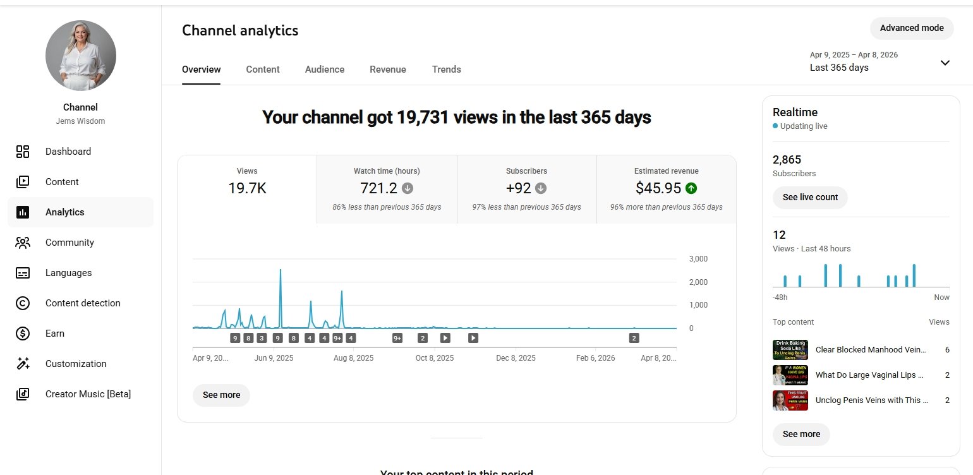Go to the Trends tab
This screenshot has height=475, width=973.
[x=446, y=69]
